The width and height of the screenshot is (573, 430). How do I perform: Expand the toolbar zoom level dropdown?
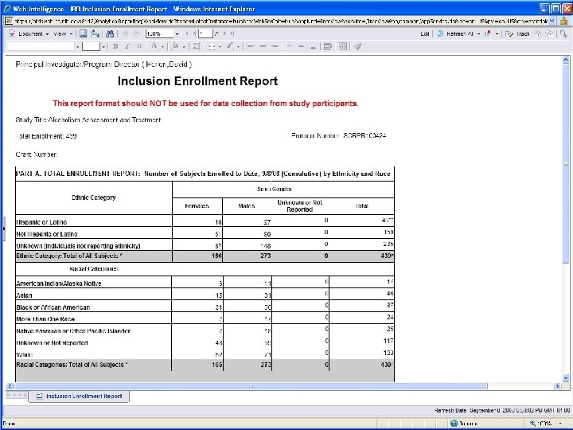(x=177, y=34)
